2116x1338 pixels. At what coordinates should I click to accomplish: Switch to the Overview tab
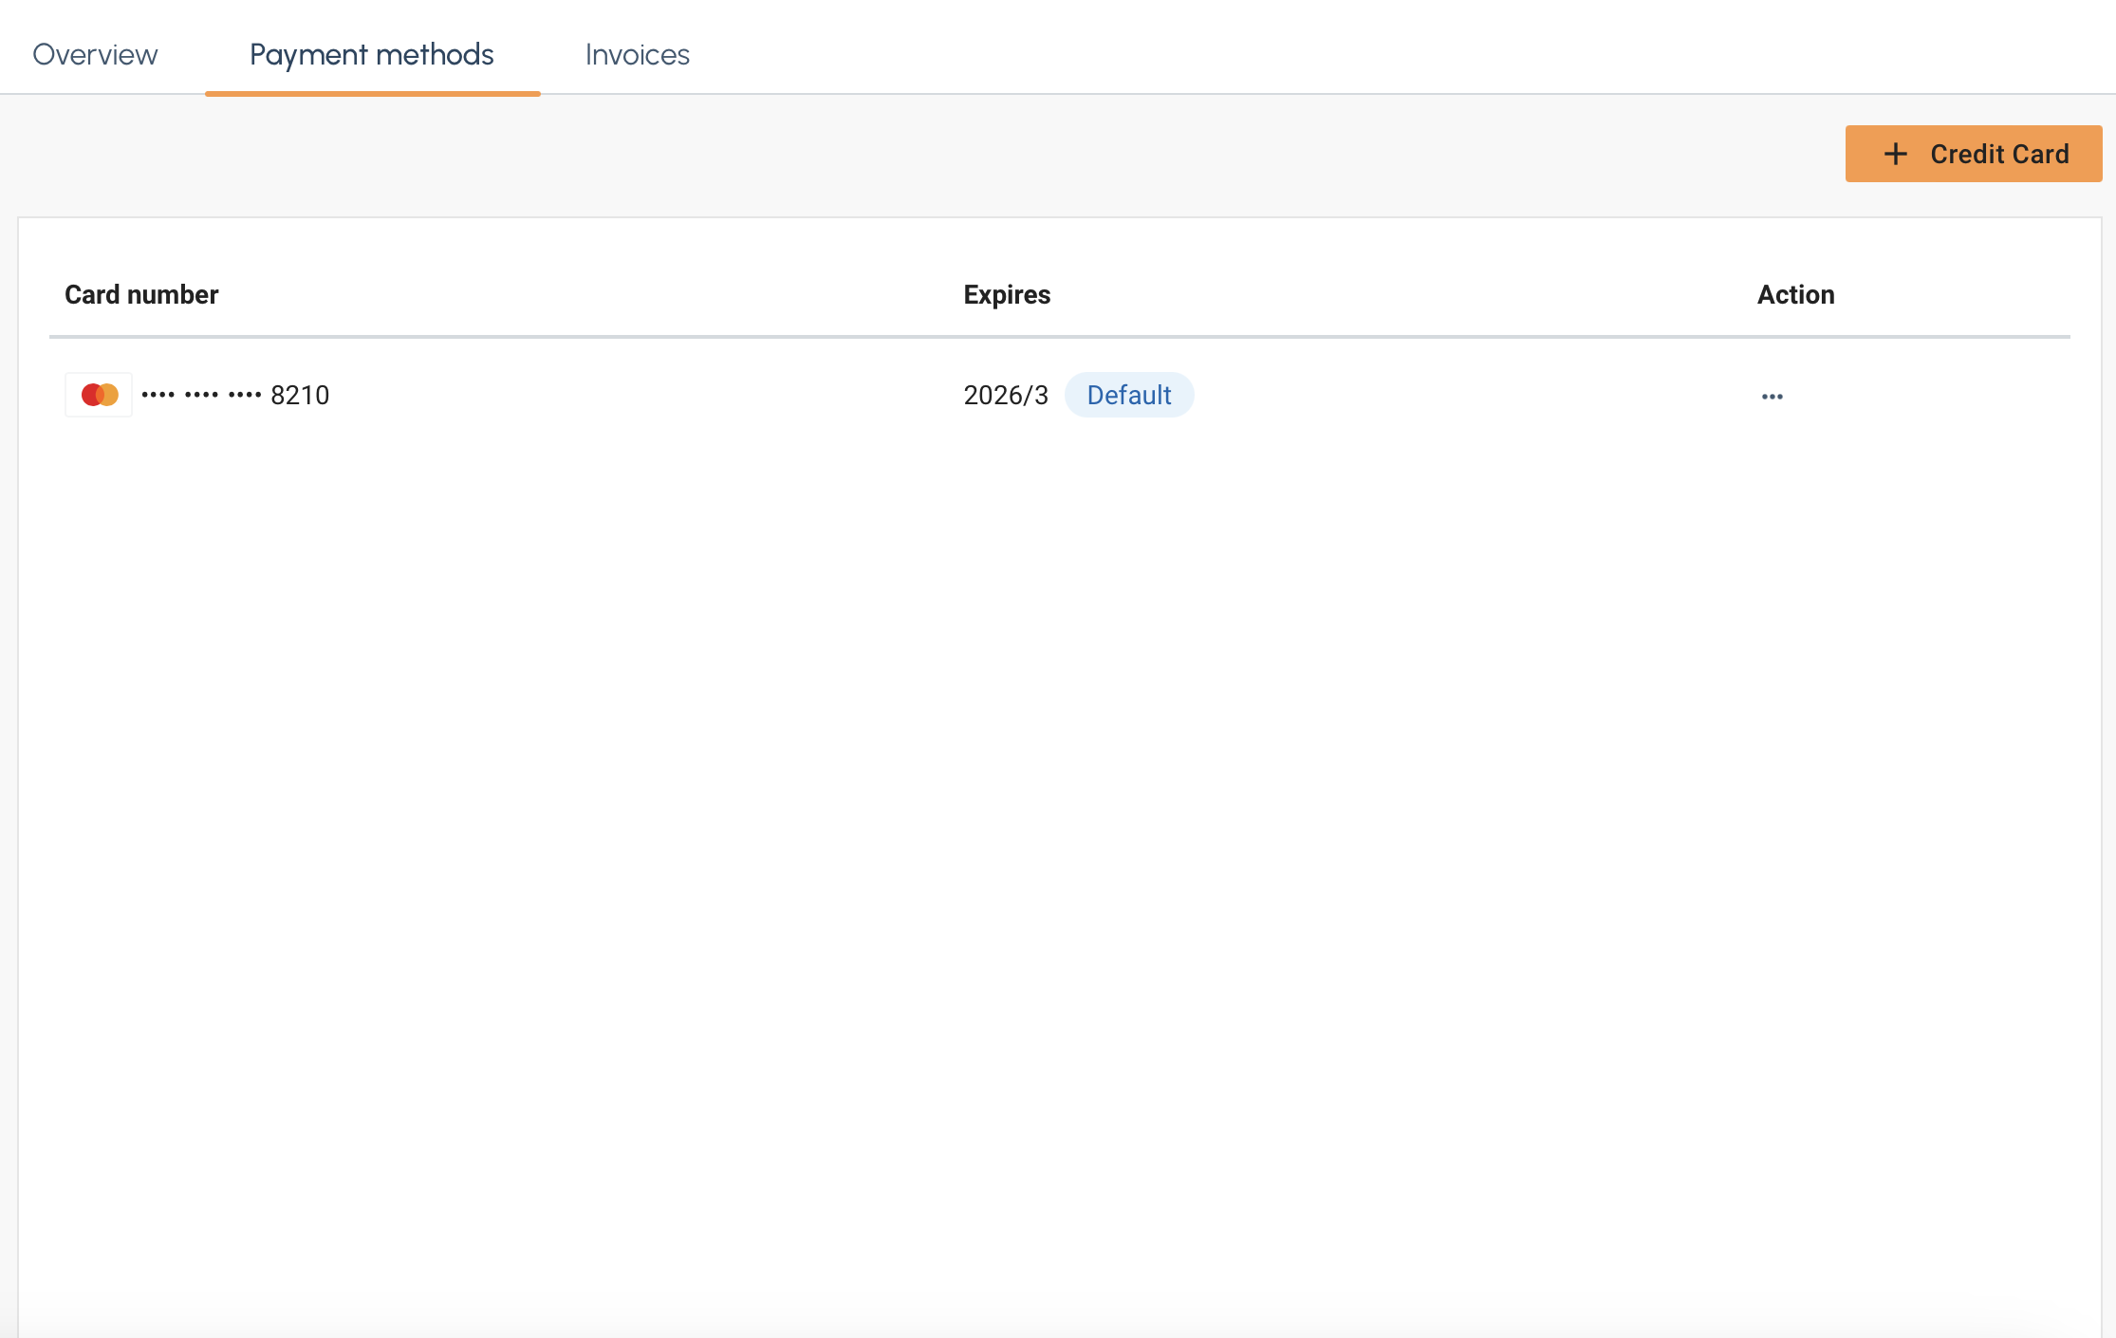tap(95, 55)
